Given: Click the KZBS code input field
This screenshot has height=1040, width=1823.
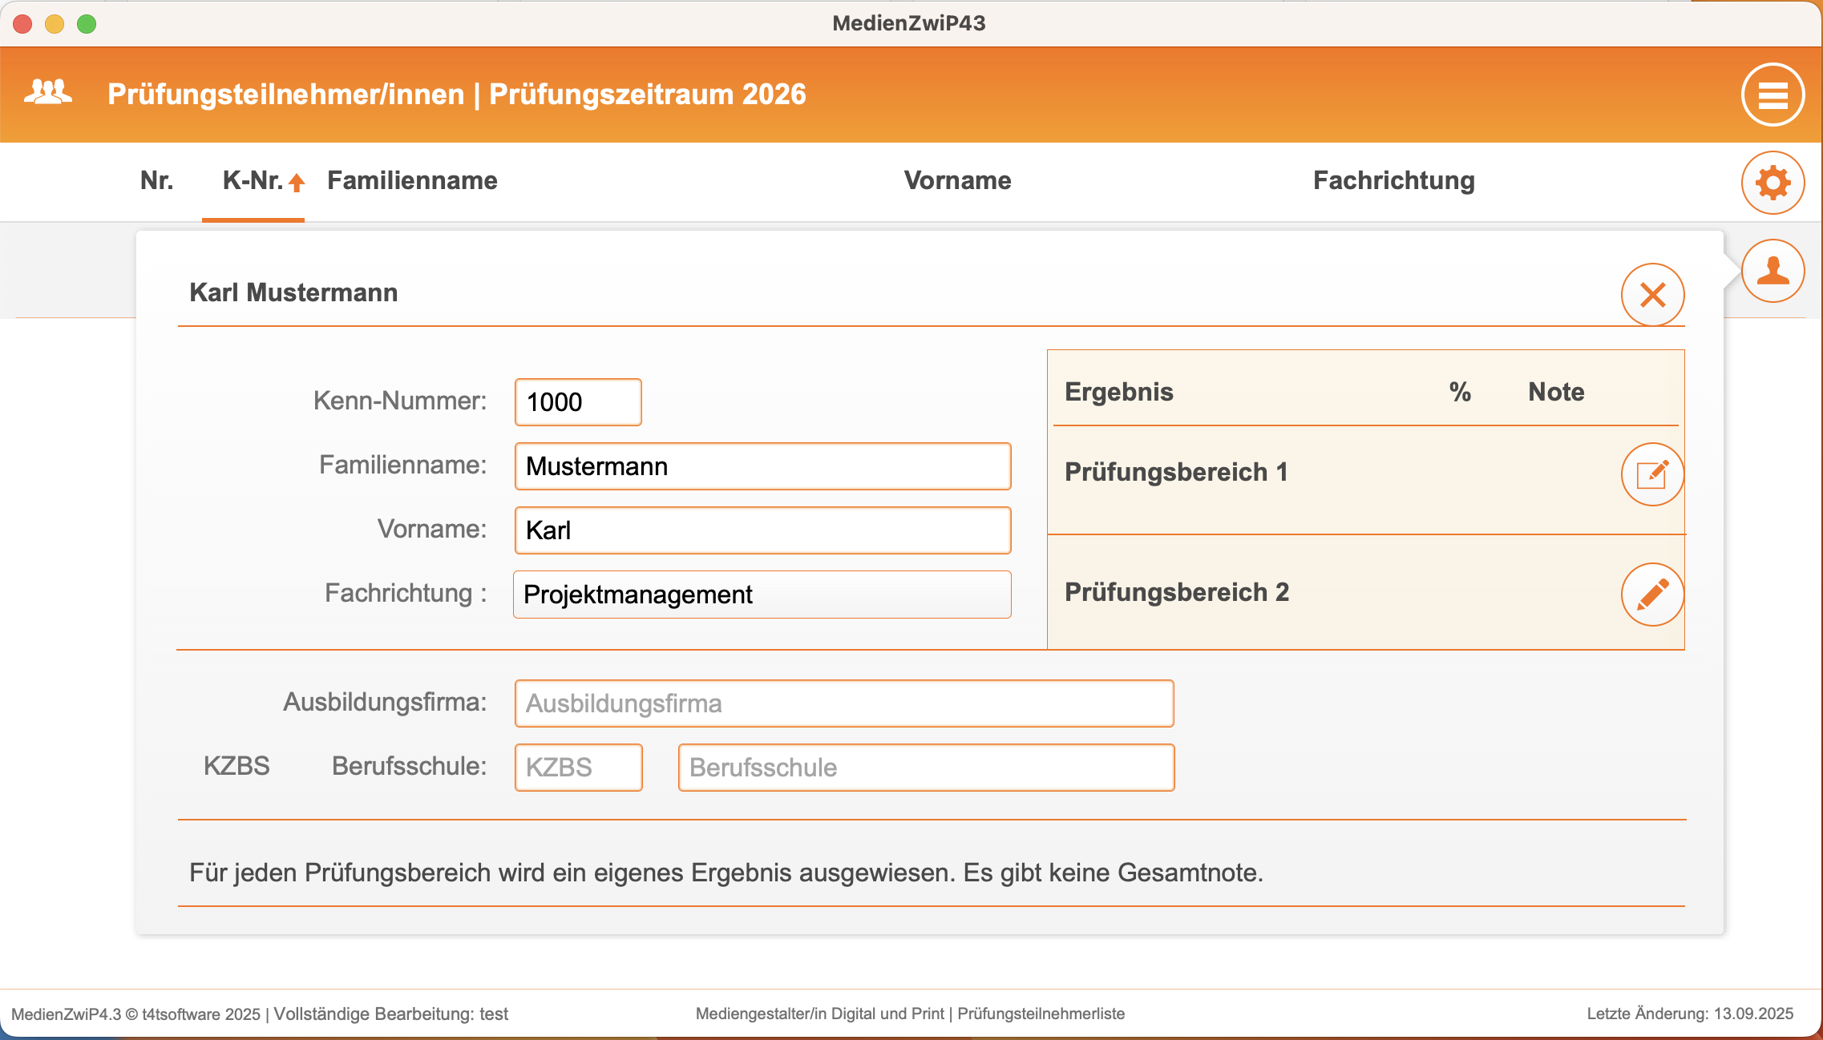Looking at the screenshot, I should (577, 768).
